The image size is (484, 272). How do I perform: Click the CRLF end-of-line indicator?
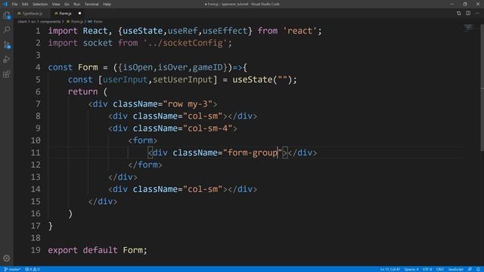[440, 269]
